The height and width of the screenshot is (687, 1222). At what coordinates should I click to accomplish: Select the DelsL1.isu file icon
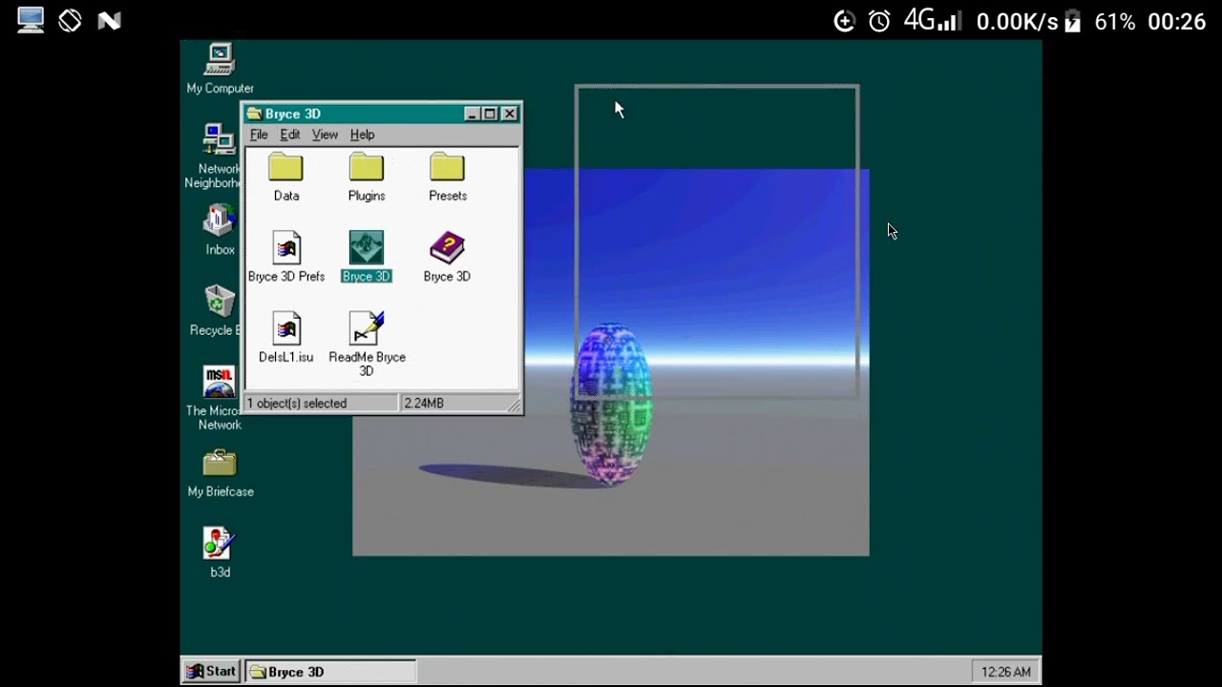pyautogui.click(x=285, y=329)
